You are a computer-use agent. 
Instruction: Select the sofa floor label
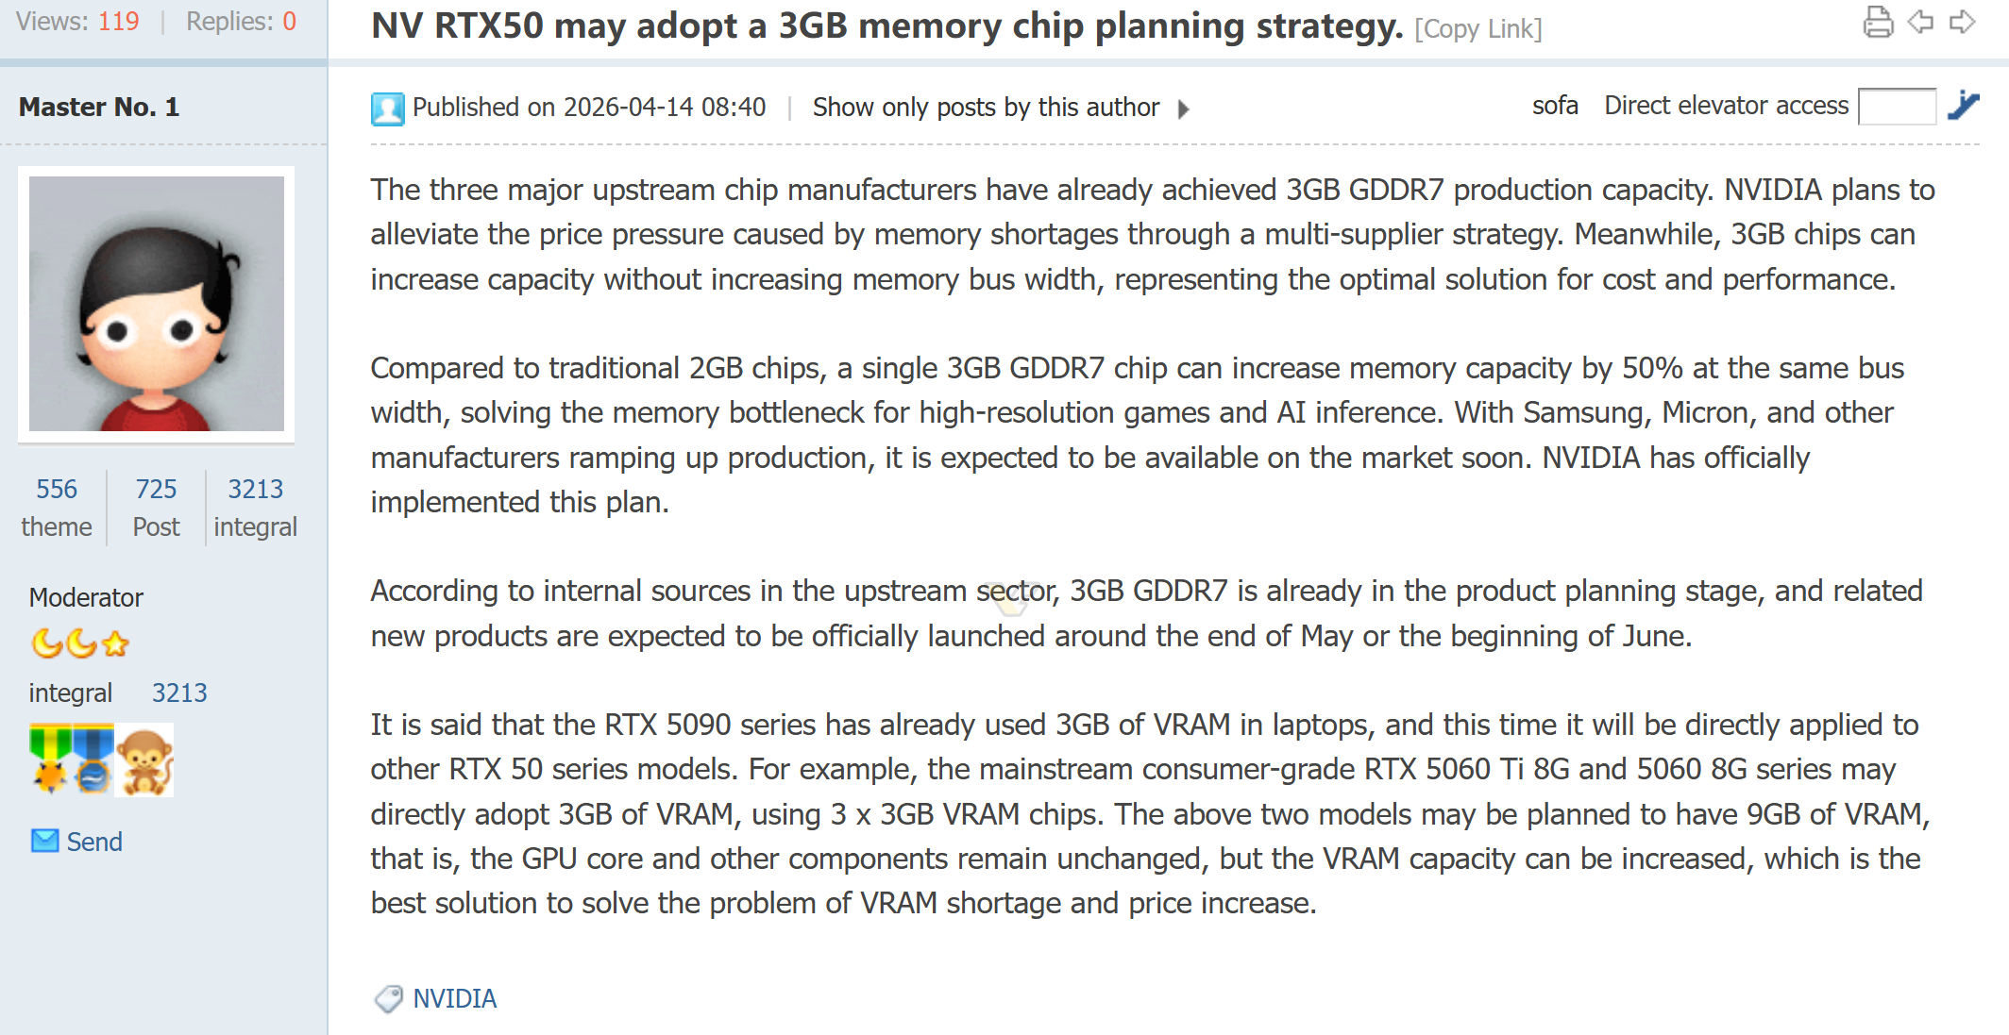[1555, 105]
